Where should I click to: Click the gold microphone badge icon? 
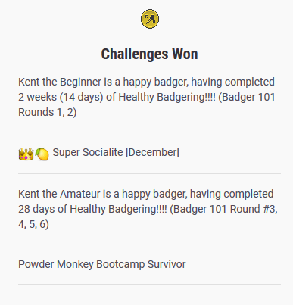tap(150, 19)
